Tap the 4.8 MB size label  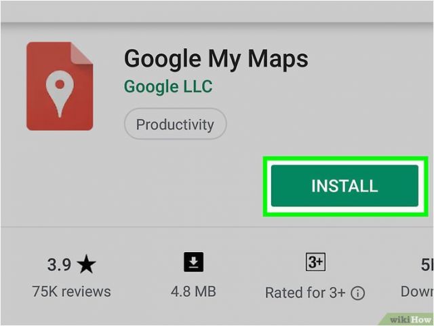coord(193,291)
